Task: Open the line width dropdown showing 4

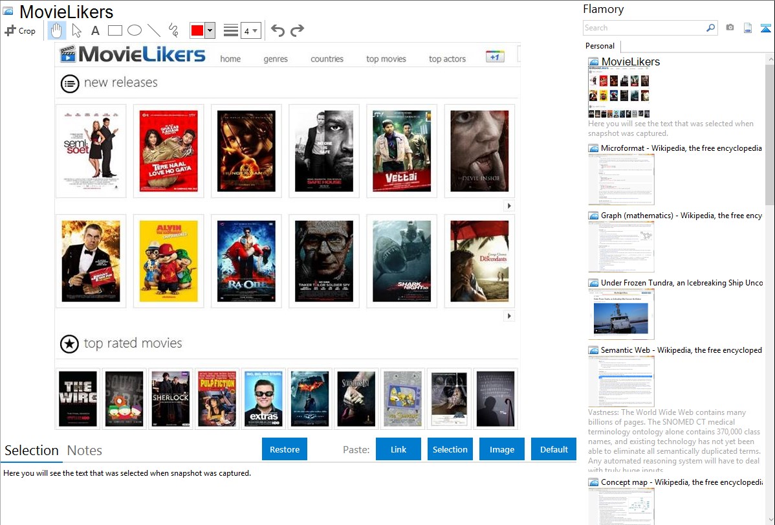Action: (251, 30)
